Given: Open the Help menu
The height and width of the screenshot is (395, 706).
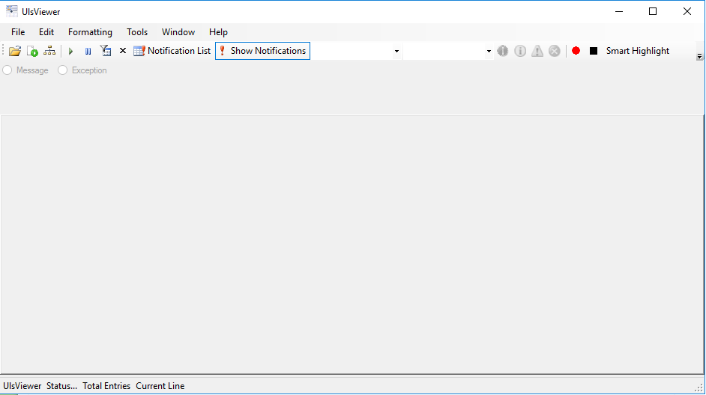Looking at the screenshot, I should click(x=218, y=32).
